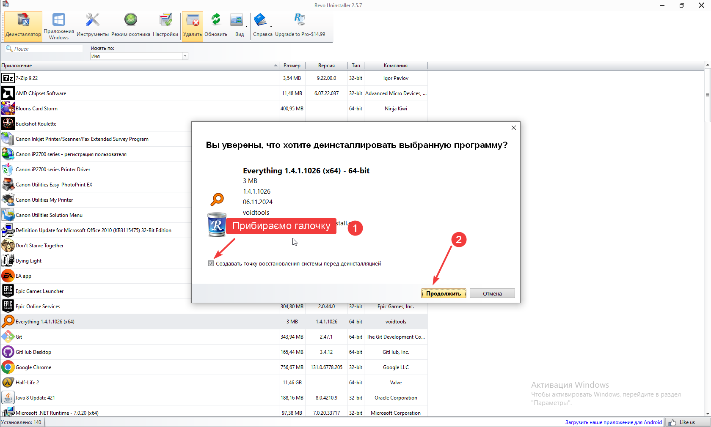Select Half-Life 2 icon
This screenshot has width=711, height=427.
8,383
